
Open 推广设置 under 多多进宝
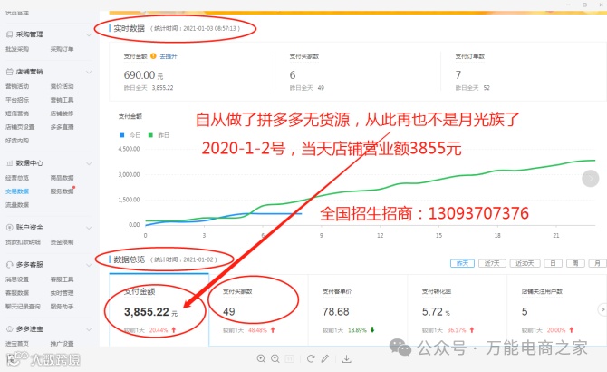62,344
